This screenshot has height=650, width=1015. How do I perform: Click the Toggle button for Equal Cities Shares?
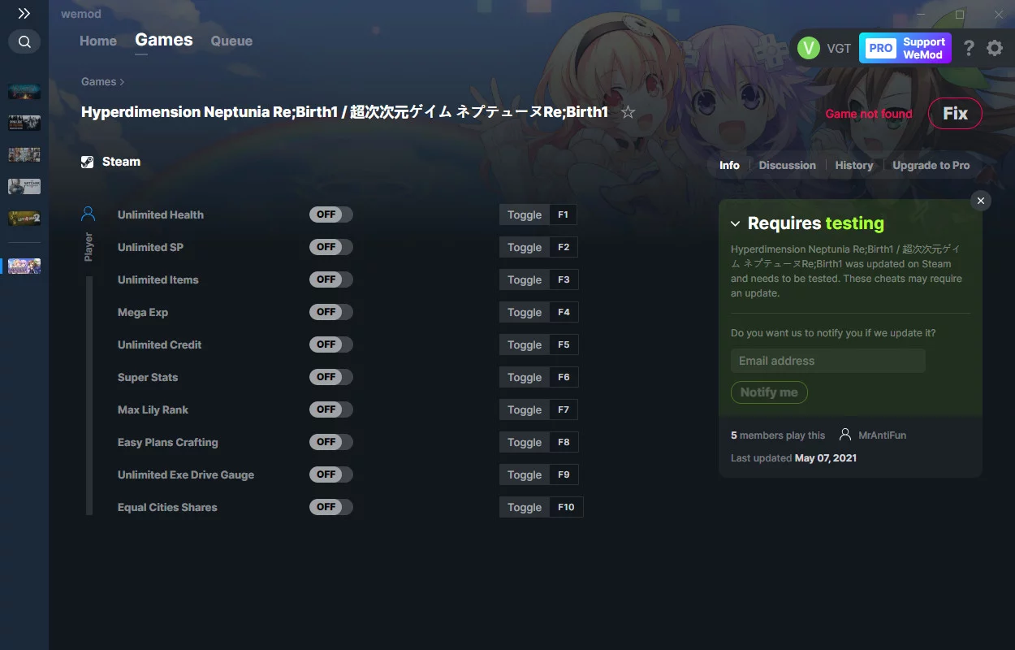click(525, 507)
